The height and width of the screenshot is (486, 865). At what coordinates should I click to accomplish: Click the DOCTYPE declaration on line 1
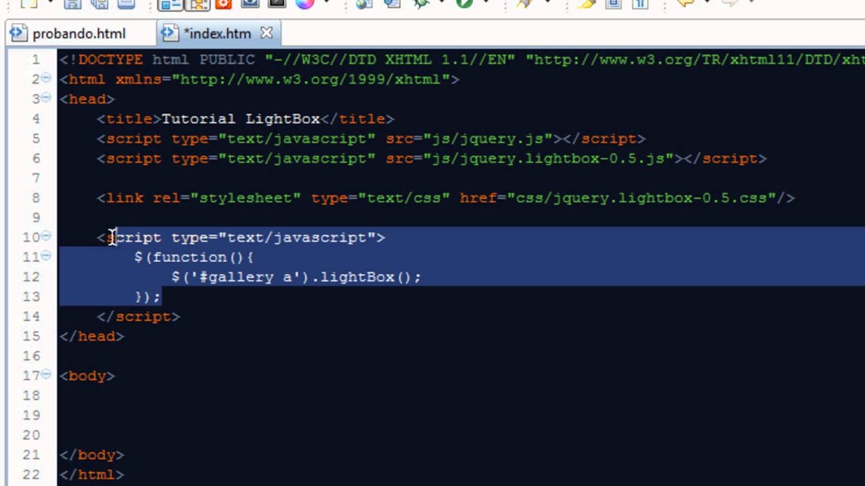462,59
